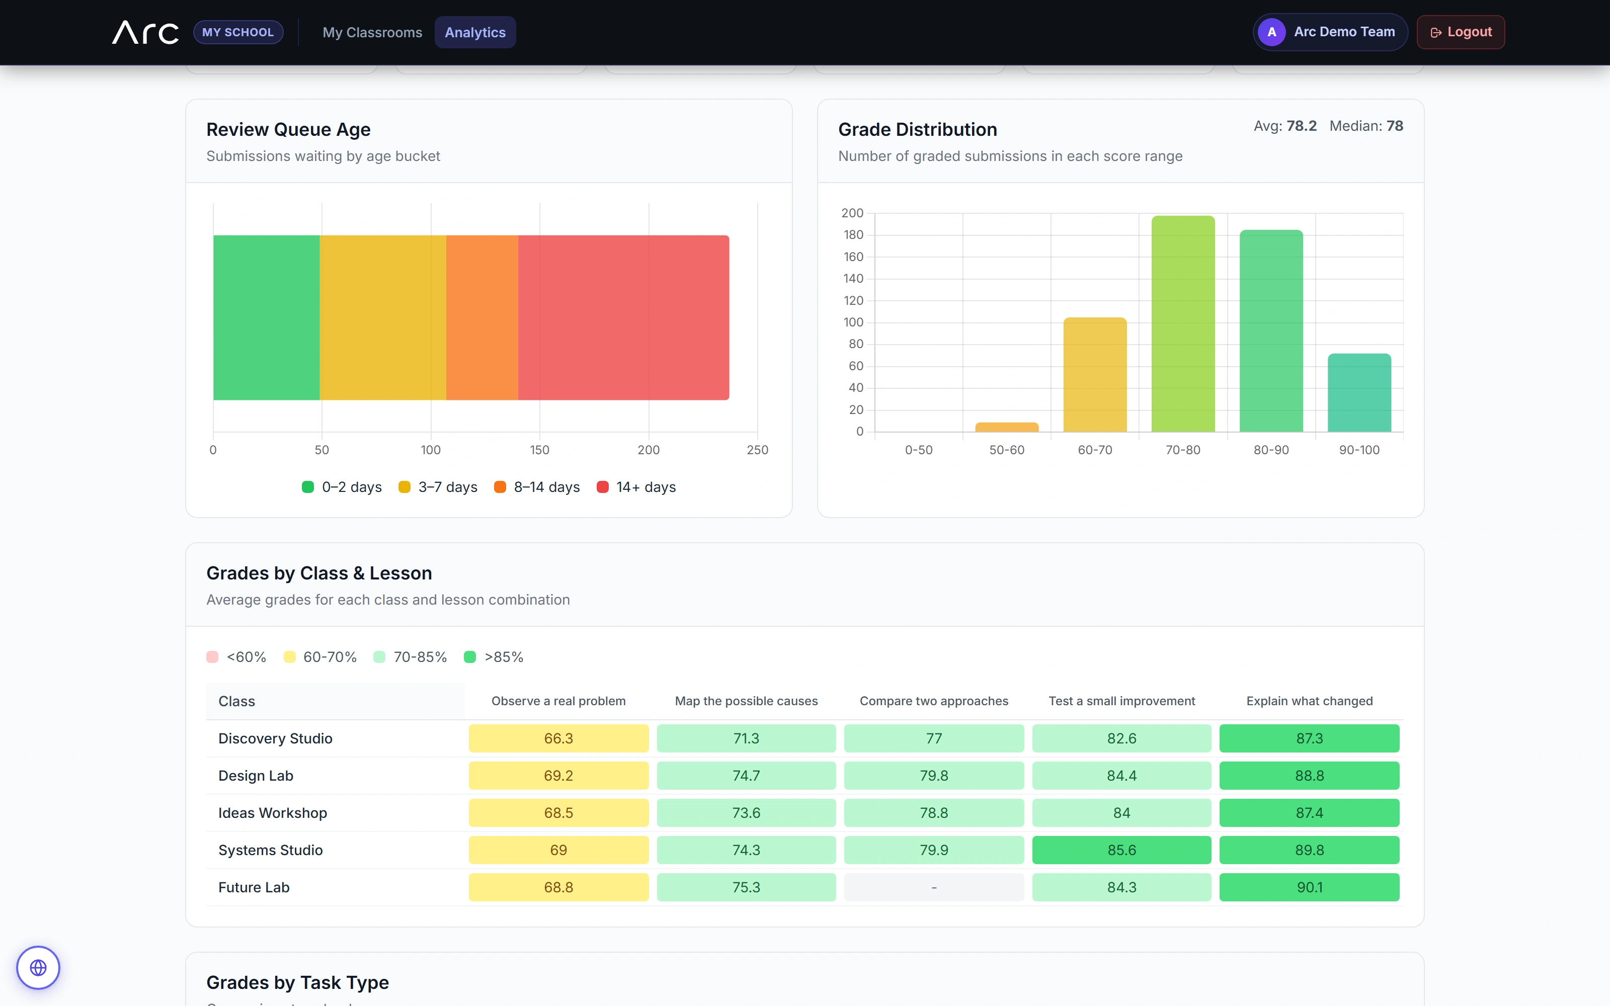The height and width of the screenshot is (1006, 1610).
Task: Open the globe language button
Action: coord(38,967)
